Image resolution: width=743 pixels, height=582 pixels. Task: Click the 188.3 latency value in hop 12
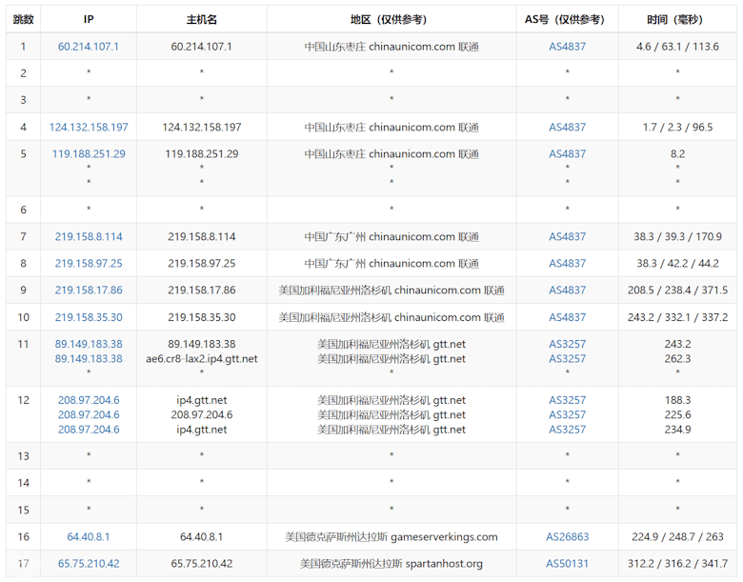[x=677, y=400]
